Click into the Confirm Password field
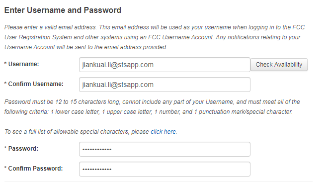This screenshot has height=182, width=329. [x=164, y=169]
